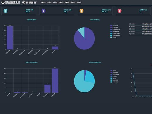The image size is (152, 114).
Task: Click the ZhiYun Management Platform logo
Action: click(11, 2)
